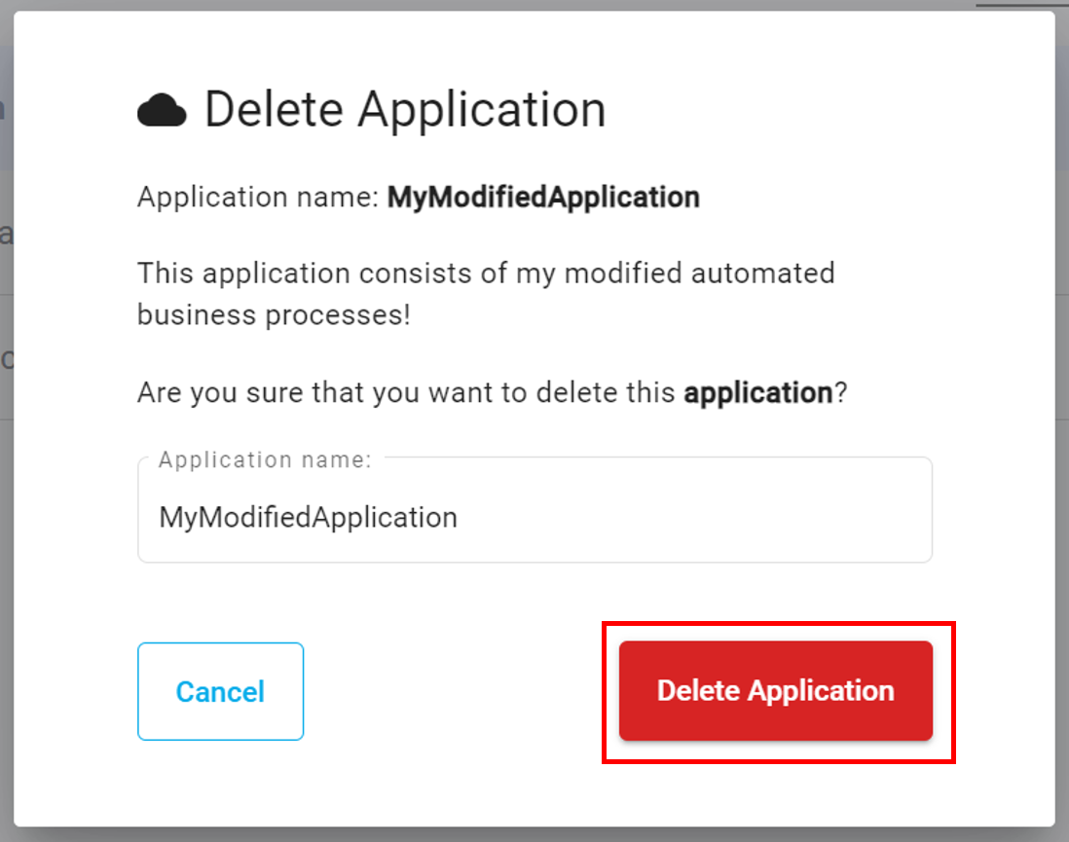1069x842 pixels.
Task: Click the application description paragraph
Action: click(485, 292)
